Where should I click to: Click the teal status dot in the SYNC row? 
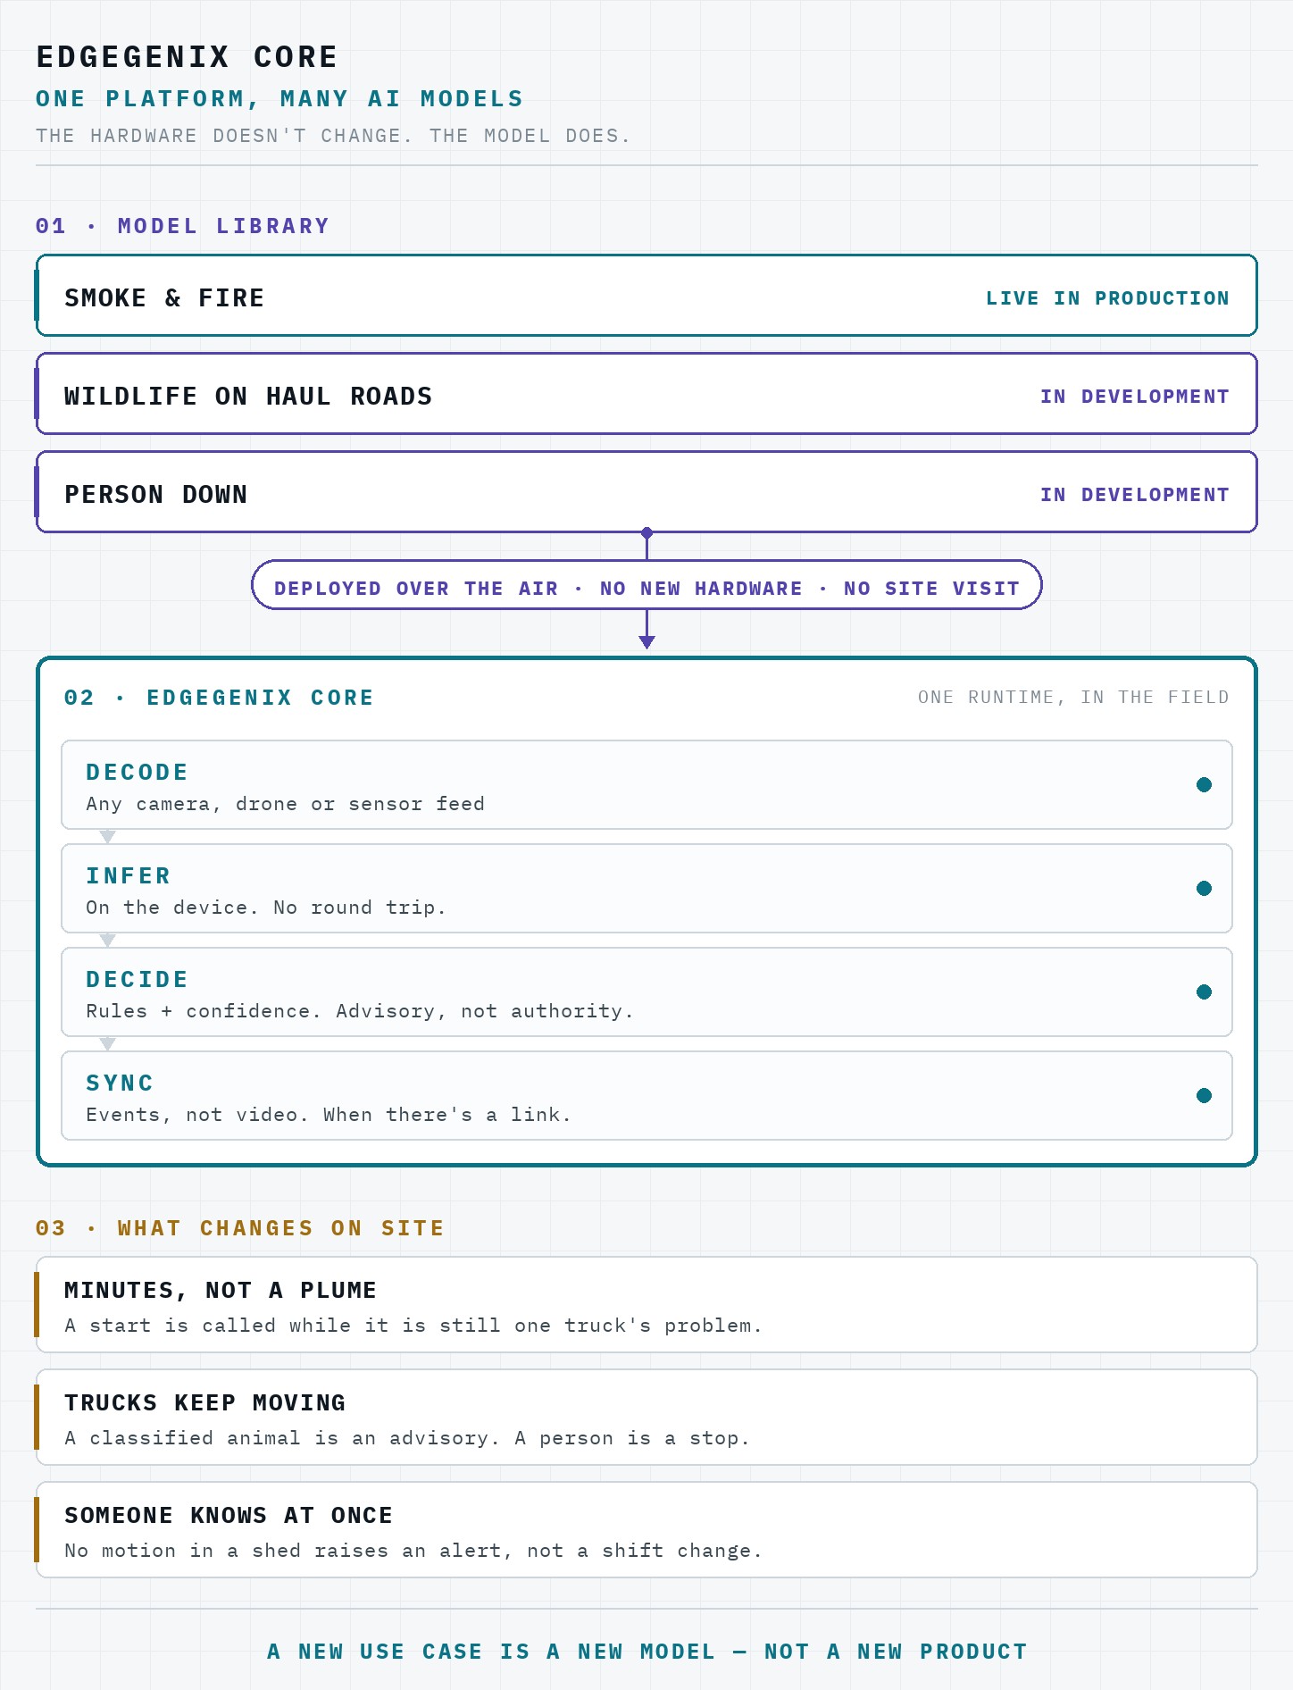pyautogui.click(x=1204, y=1095)
